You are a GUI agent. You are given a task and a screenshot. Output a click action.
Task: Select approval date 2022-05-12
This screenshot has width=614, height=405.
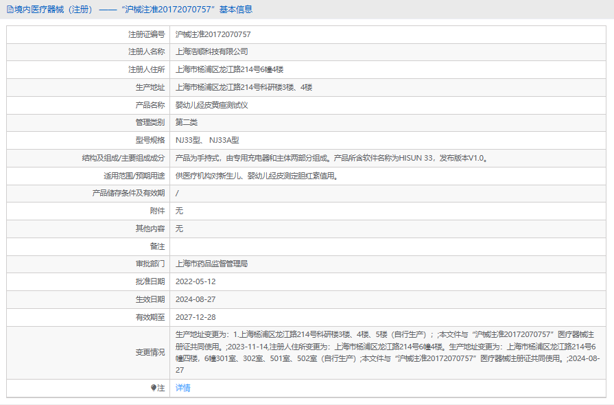196,281
